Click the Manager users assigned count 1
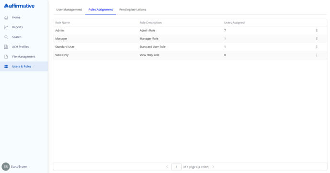The height and width of the screenshot is (173, 330). pos(225,39)
